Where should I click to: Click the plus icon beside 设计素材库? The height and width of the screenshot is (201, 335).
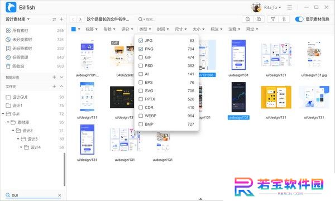(61, 19)
